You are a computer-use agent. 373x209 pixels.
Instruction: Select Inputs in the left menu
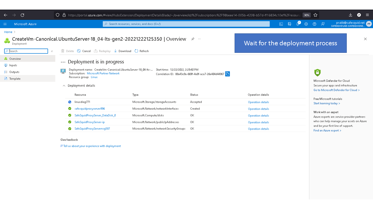point(27,65)
